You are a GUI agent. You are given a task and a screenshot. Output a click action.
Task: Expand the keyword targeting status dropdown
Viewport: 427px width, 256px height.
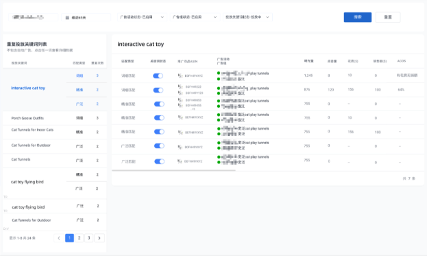pos(247,17)
